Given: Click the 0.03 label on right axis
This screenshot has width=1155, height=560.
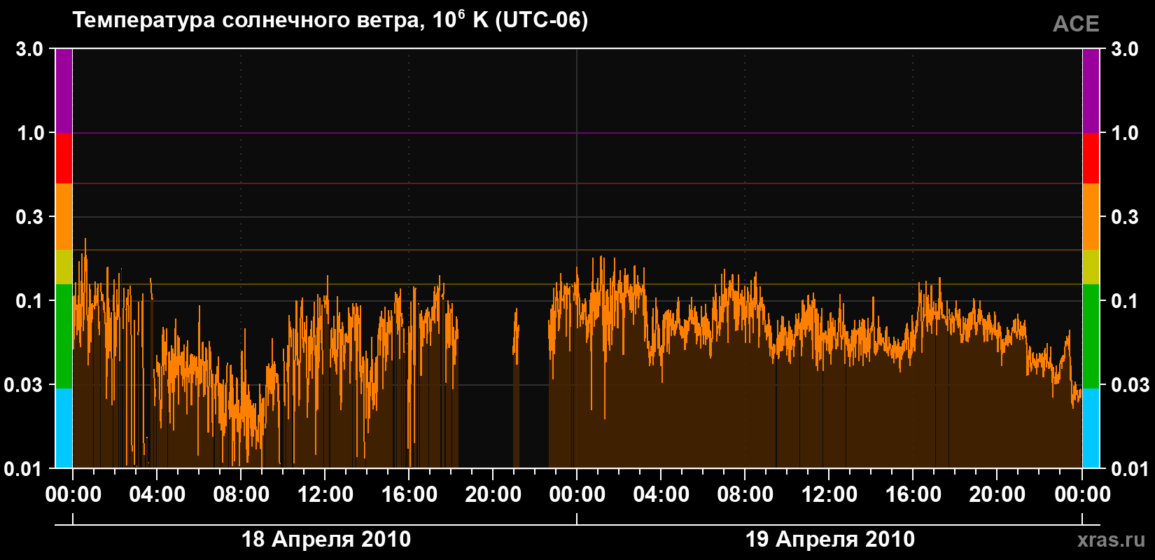Looking at the screenshot, I should [x=1130, y=384].
